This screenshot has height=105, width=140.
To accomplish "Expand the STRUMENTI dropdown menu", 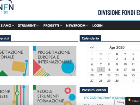I will coord(29,26).
